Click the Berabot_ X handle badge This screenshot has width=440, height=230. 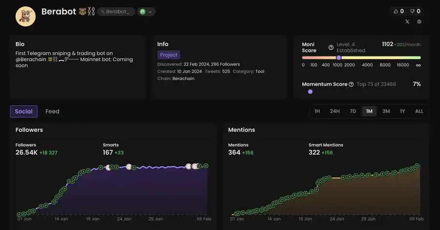click(x=115, y=12)
